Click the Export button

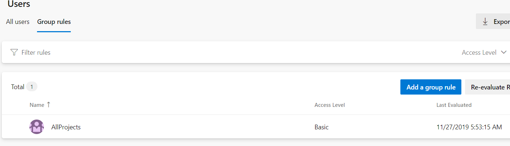click(493, 22)
